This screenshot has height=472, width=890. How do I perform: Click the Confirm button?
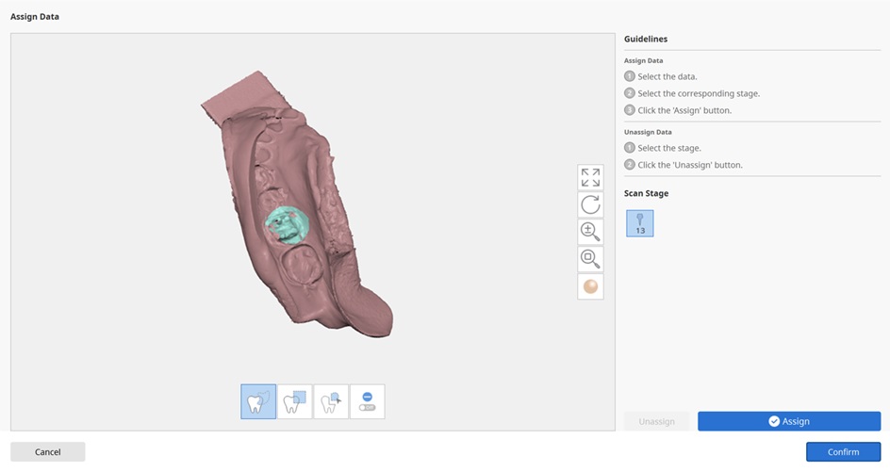tap(843, 452)
